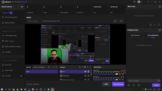
Task: Select the webcam preview thumbnail
Action: pos(55,56)
